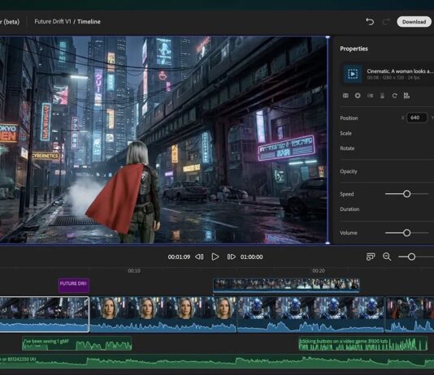
Task: Click the zoom out magnifier icon
Action: (387, 256)
